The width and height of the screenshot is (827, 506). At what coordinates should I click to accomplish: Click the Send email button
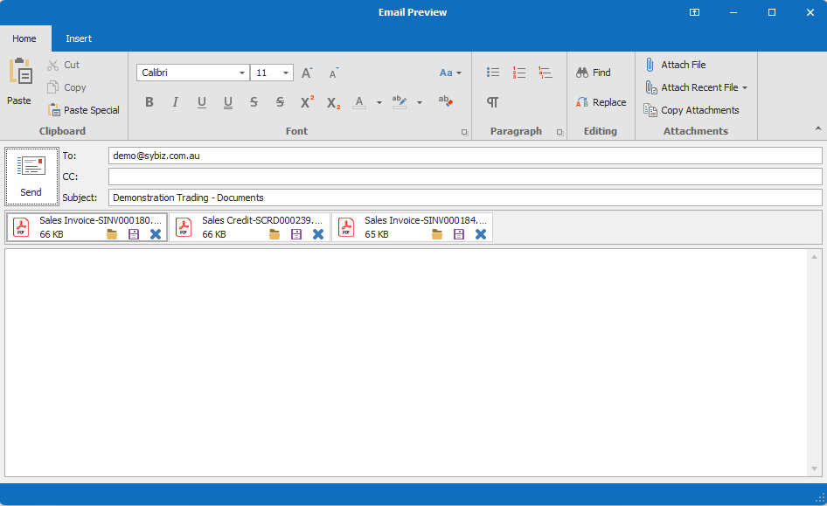coord(31,177)
